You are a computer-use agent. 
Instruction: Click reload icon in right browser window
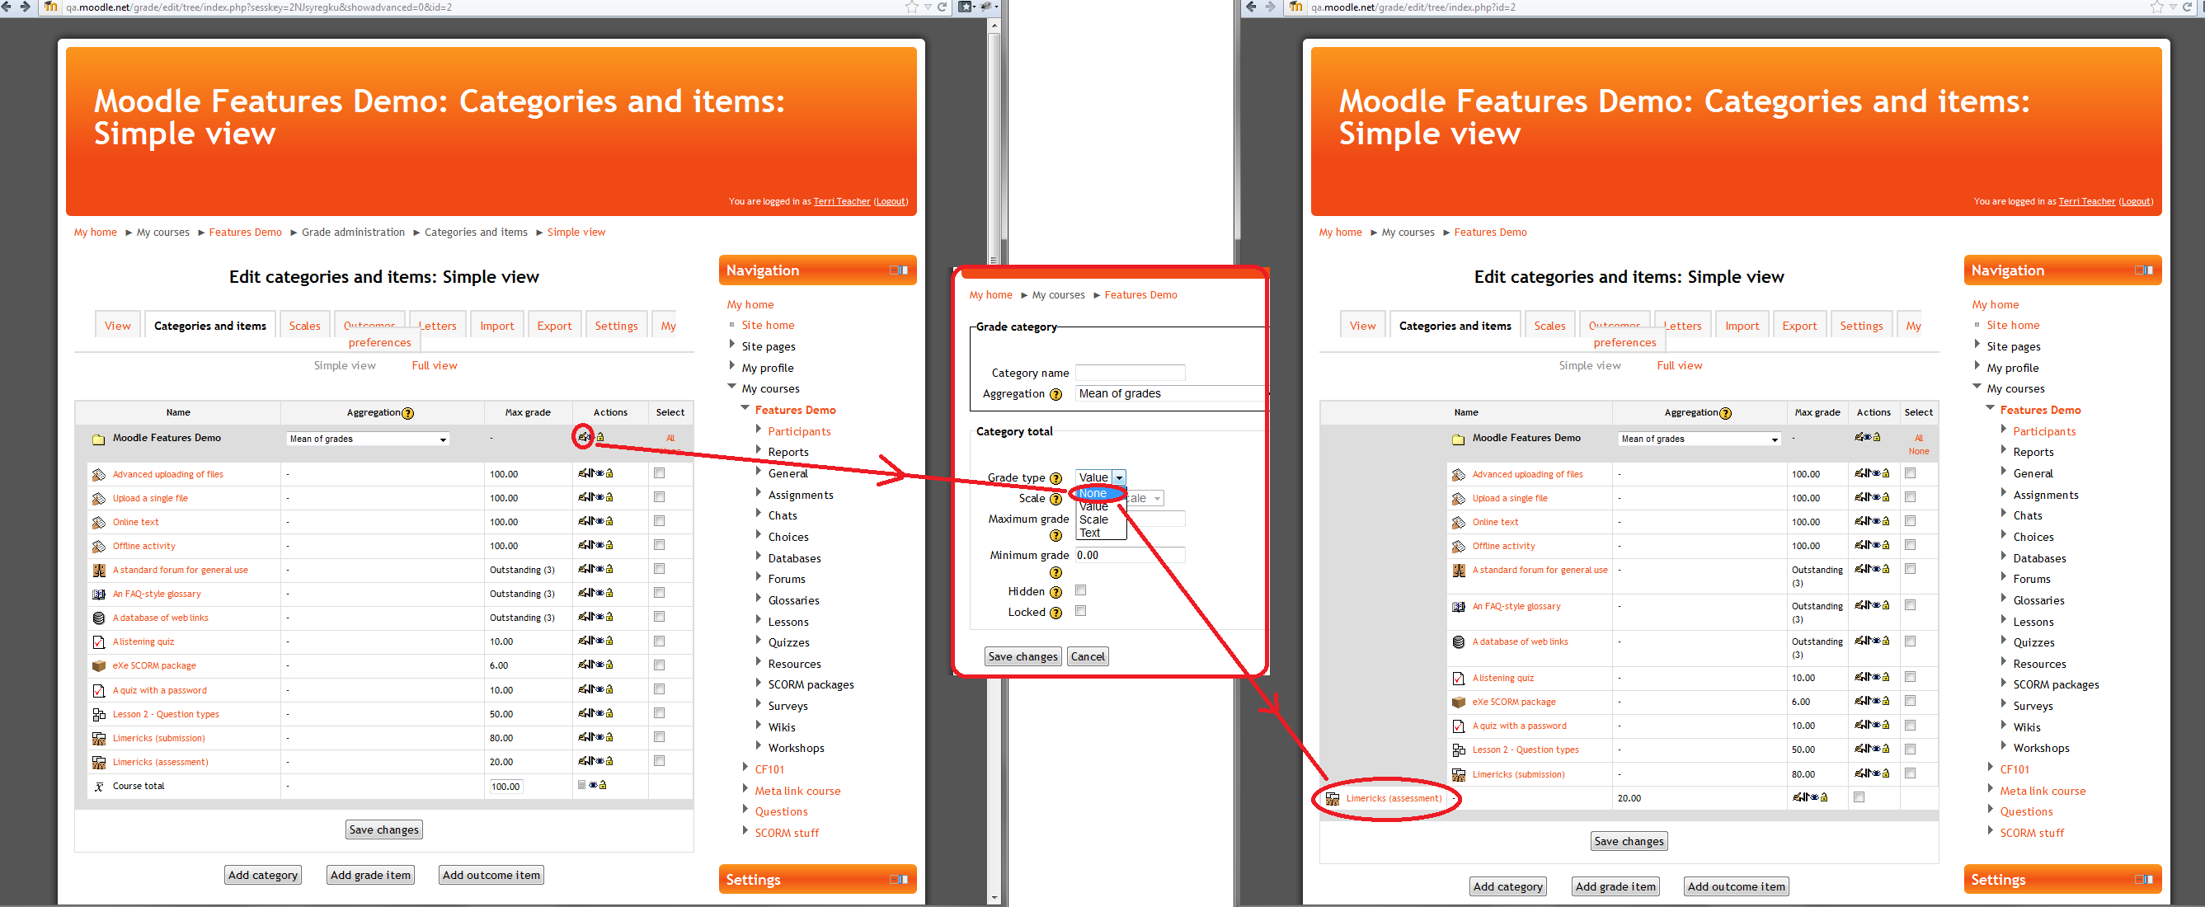tap(2187, 7)
